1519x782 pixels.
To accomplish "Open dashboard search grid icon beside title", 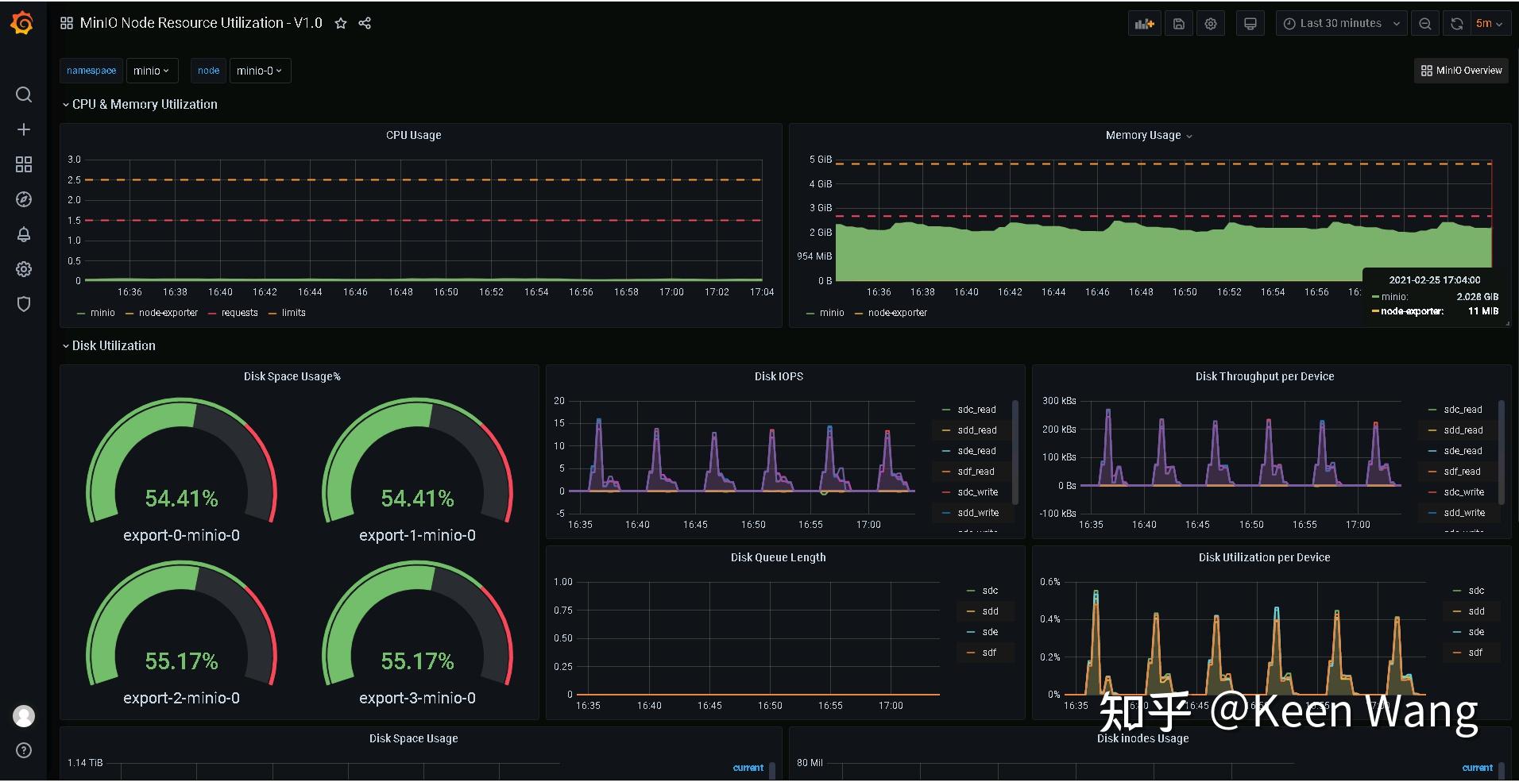I will click(67, 23).
